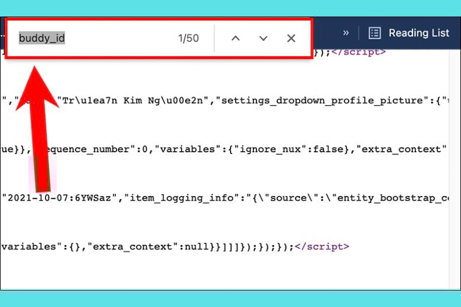Click "ignore_nux":false text
Screen dimensions: 461x307
point(289,149)
